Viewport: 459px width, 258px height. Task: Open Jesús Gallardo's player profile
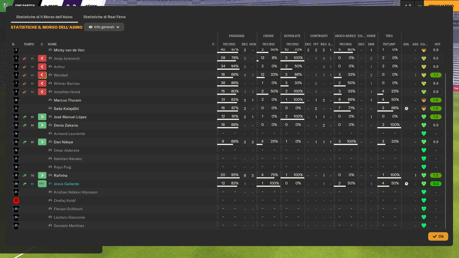coord(66,184)
